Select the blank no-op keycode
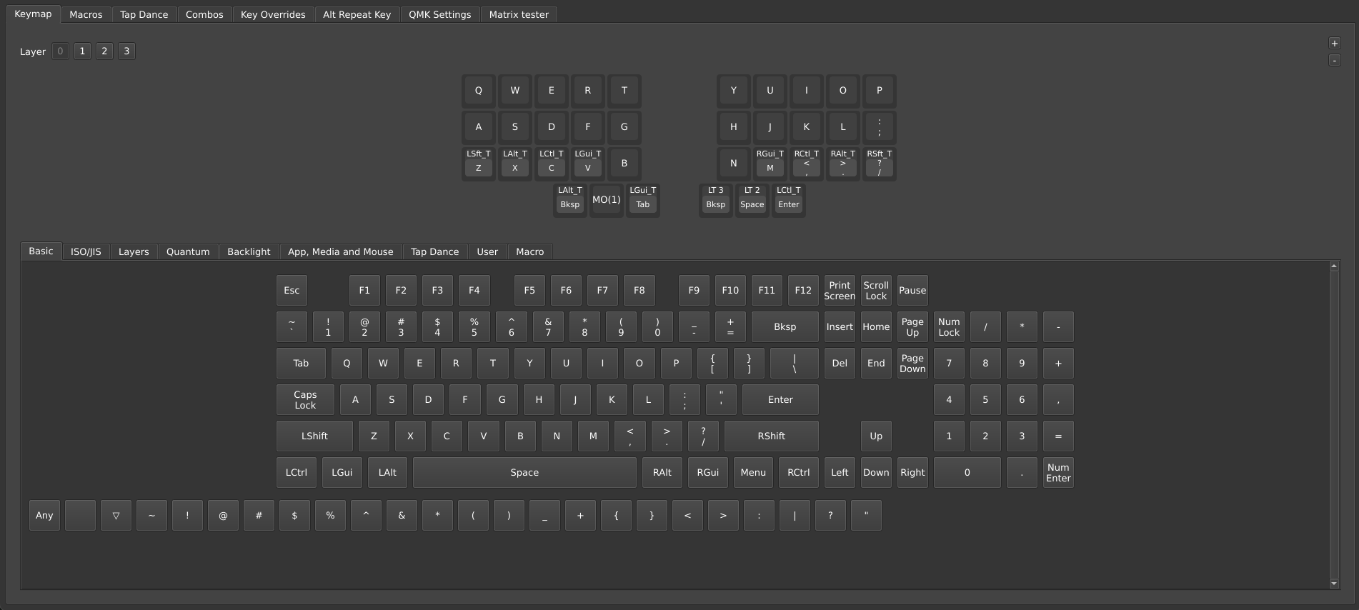The width and height of the screenshot is (1359, 610). [x=80, y=515]
